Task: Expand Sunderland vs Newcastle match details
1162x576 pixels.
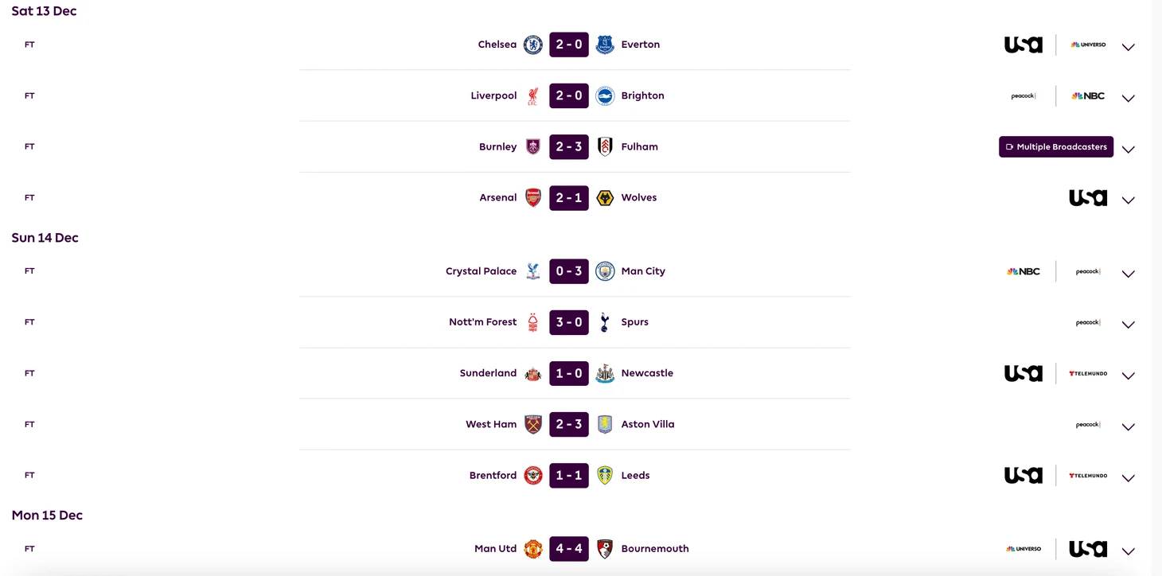Action: click(x=1128, y=376)
